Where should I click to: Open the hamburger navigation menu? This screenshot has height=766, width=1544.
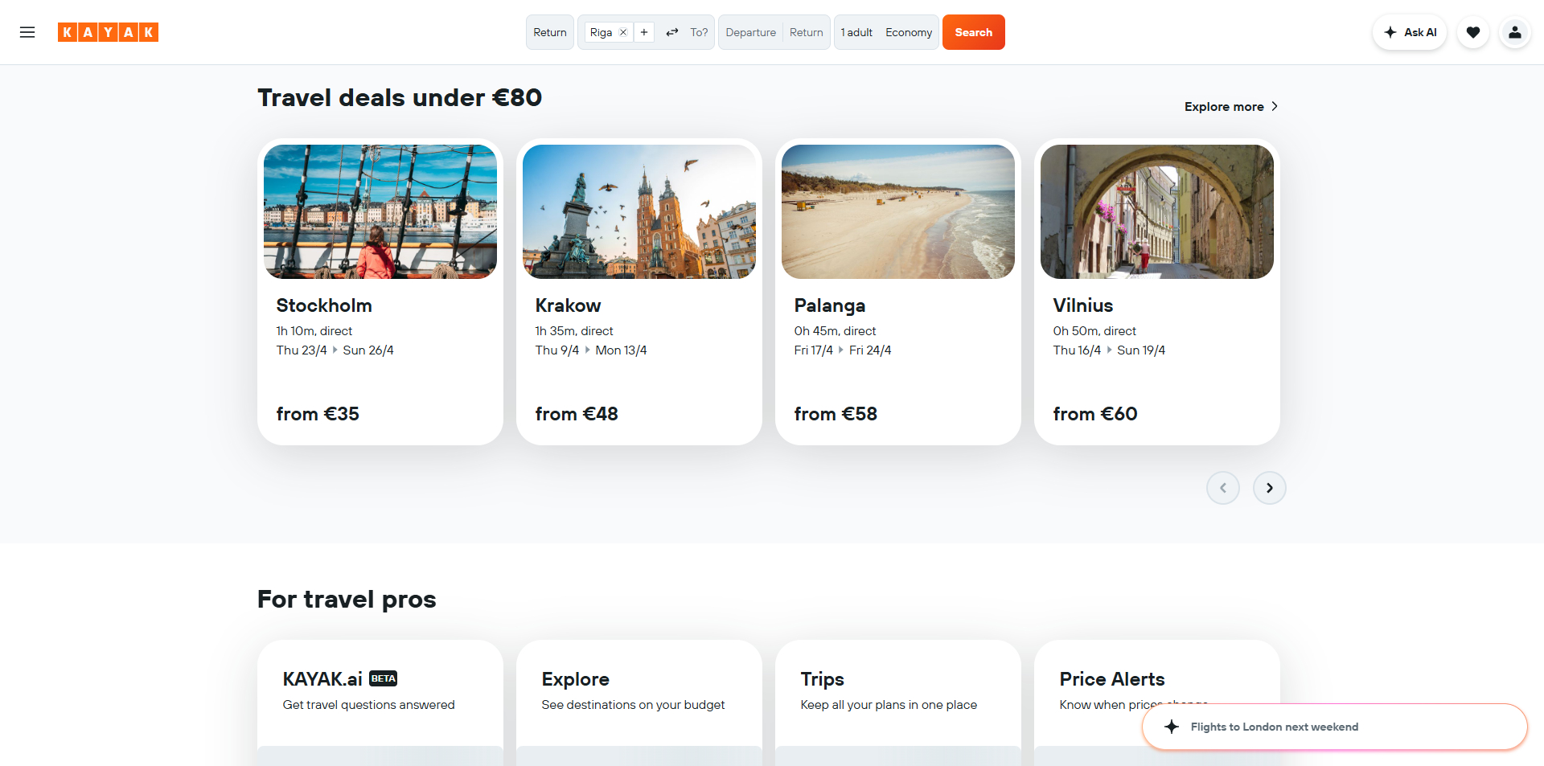coord(27,32)
